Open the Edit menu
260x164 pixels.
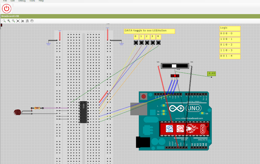tap(13, 1)
